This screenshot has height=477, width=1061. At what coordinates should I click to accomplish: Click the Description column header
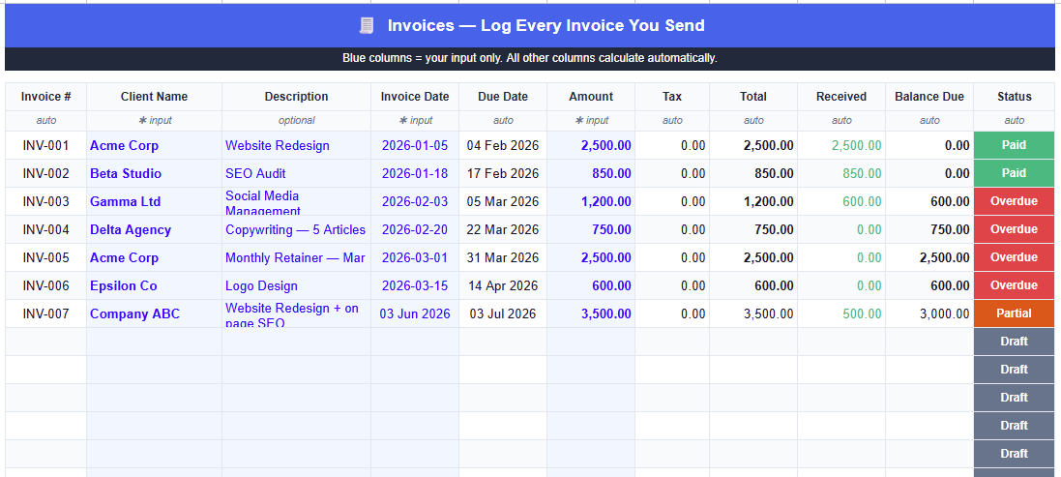click(296, 97)
